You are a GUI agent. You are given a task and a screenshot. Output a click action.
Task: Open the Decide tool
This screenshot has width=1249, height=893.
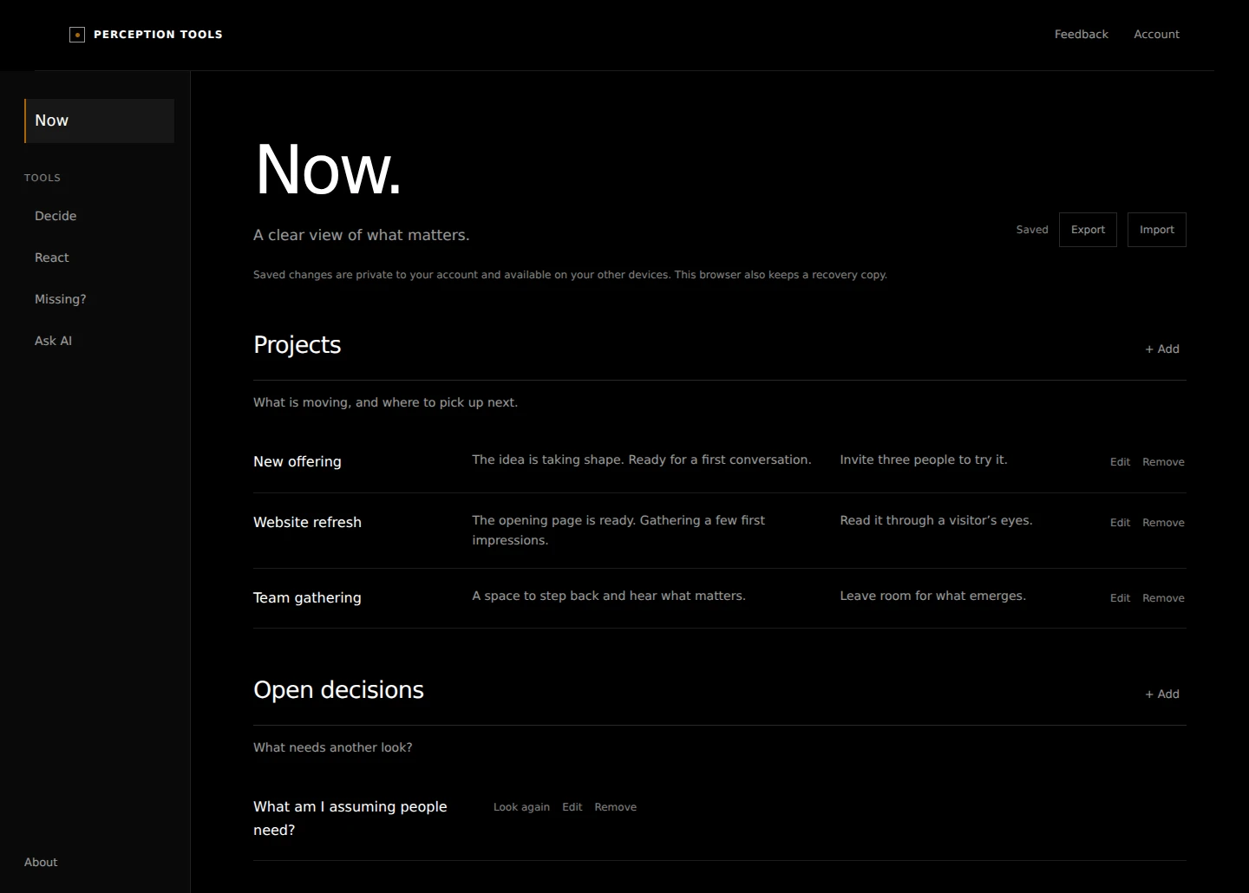(56, 216)
